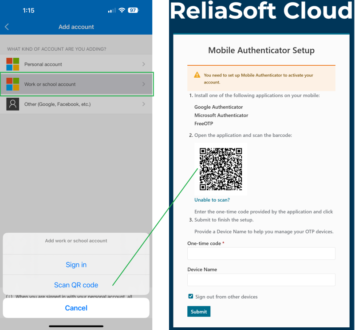
Task: Choose Sign in from the action sheet
Action: click(76, 265)
